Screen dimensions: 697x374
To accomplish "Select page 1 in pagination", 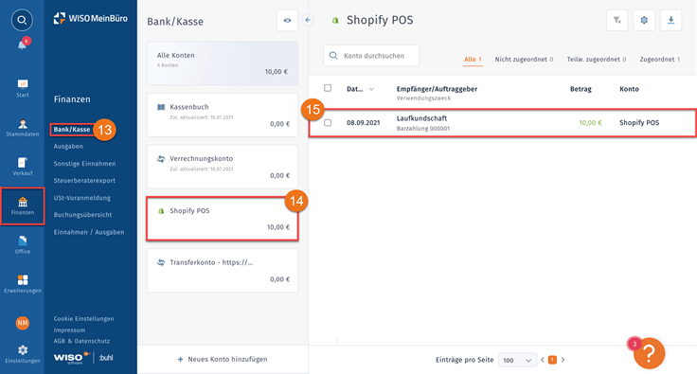I will pyautogui.click(x=552, y=360).
